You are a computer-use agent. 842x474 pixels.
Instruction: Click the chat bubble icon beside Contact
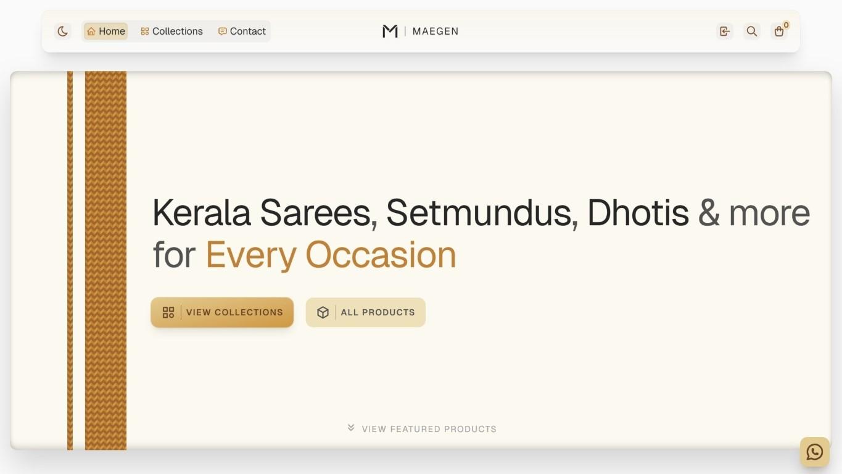[223, 31]
